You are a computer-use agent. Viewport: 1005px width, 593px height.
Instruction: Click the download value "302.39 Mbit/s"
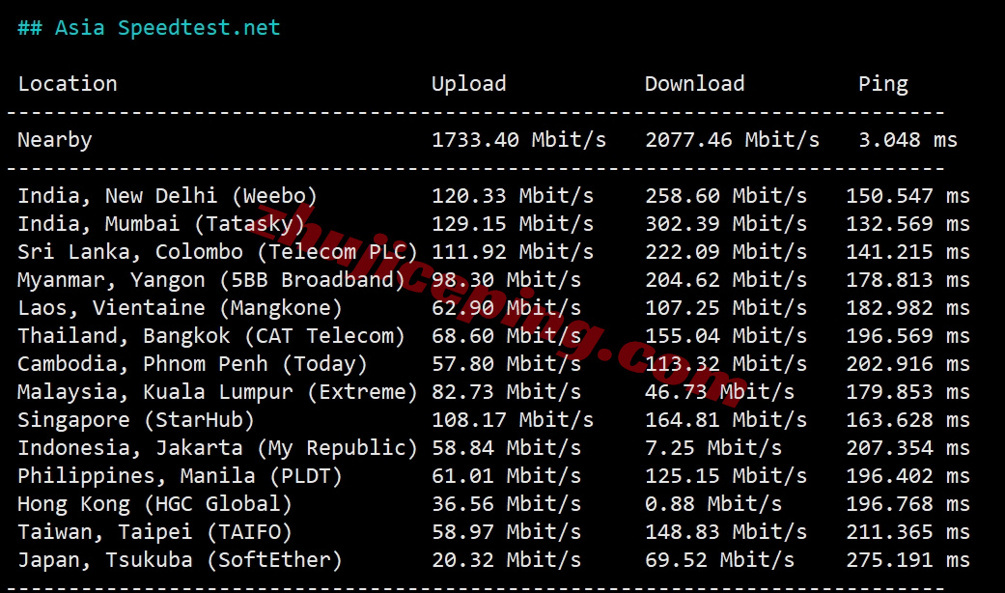coord(726,224)
